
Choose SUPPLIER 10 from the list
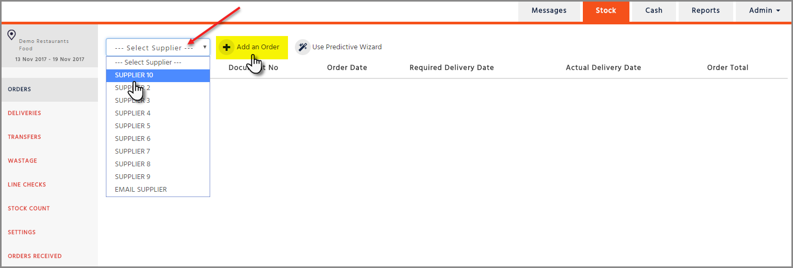[x=134, y=75]
